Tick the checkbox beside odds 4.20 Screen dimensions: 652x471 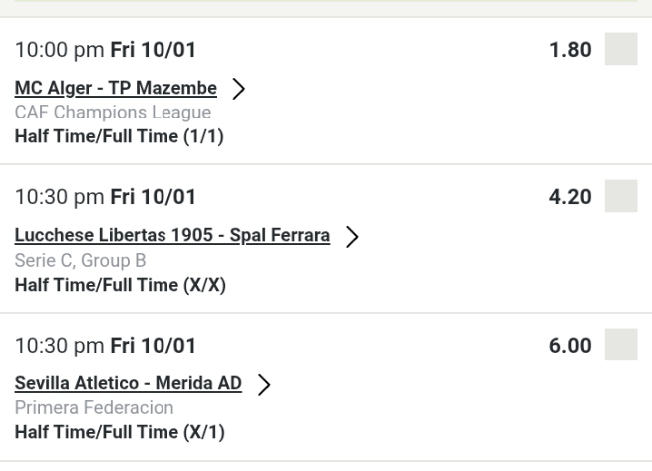point(621,197)
